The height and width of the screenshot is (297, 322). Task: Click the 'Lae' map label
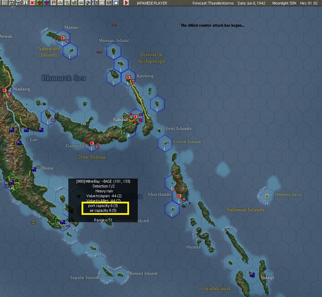[x=33, y=140]
